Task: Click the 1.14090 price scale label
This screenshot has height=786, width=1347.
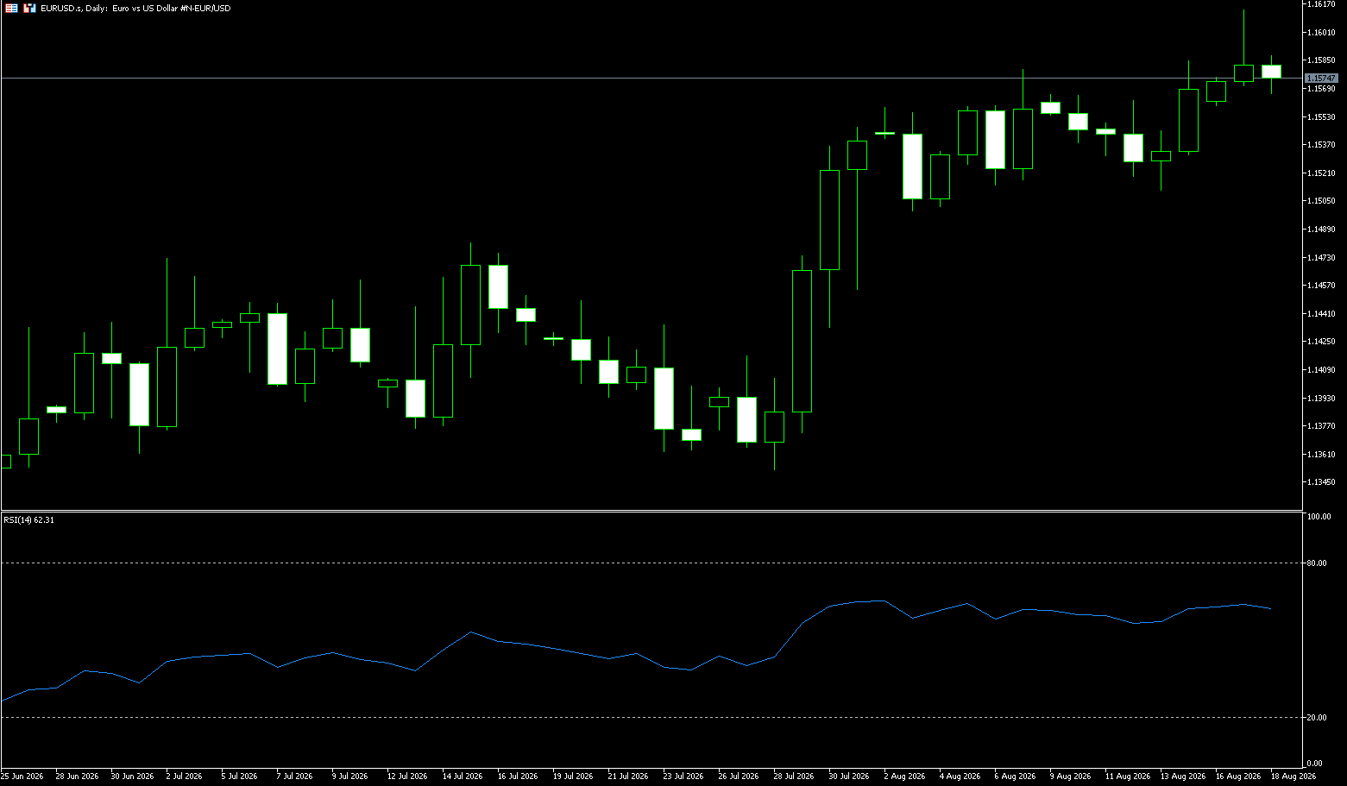Action: (x=1321, y=370)
